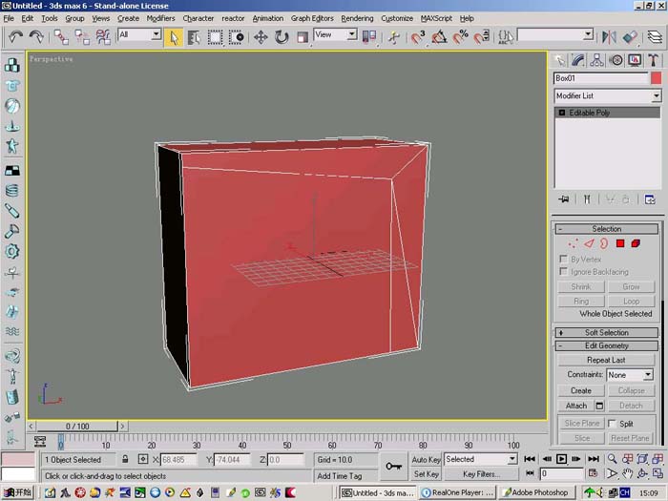The image size is (668, 501).
Task: Toggle the Angle Snap icon
Action: (x=439, y=37)
